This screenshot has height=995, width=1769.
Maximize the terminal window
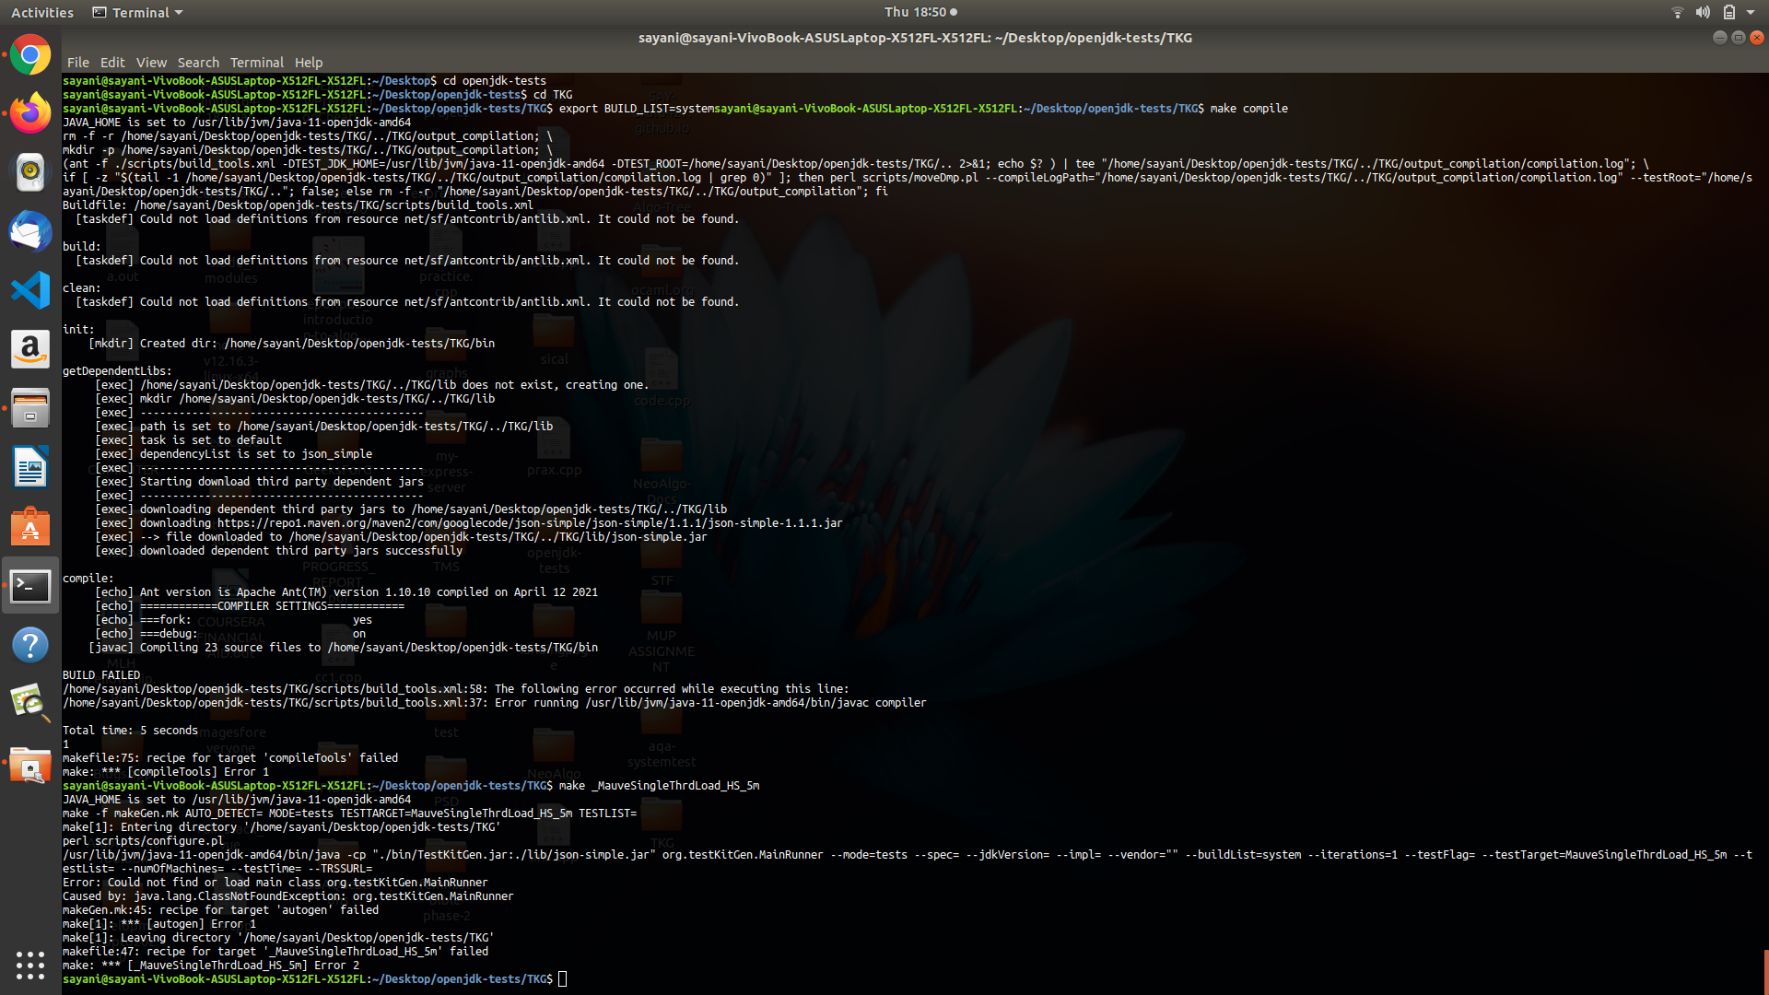click(x=1738, y=38)
